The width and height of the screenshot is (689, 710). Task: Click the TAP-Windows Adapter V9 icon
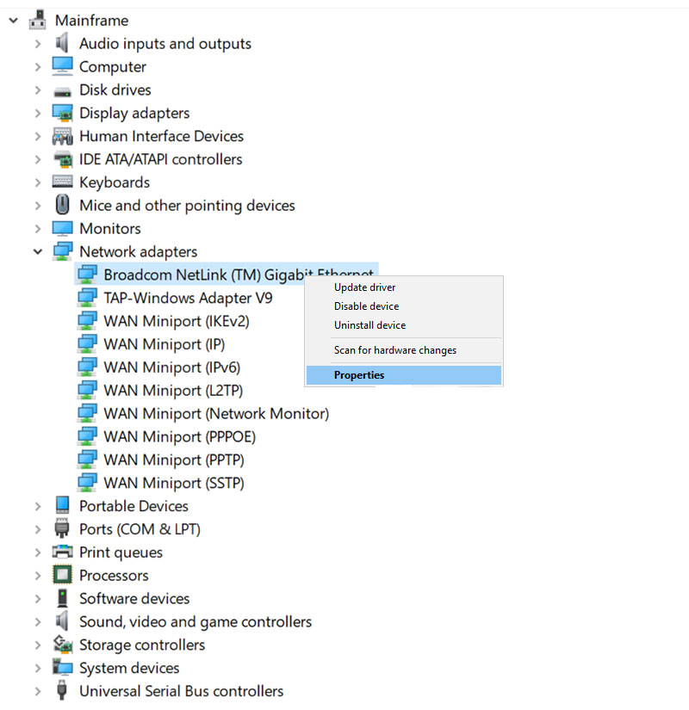[87, 298]
